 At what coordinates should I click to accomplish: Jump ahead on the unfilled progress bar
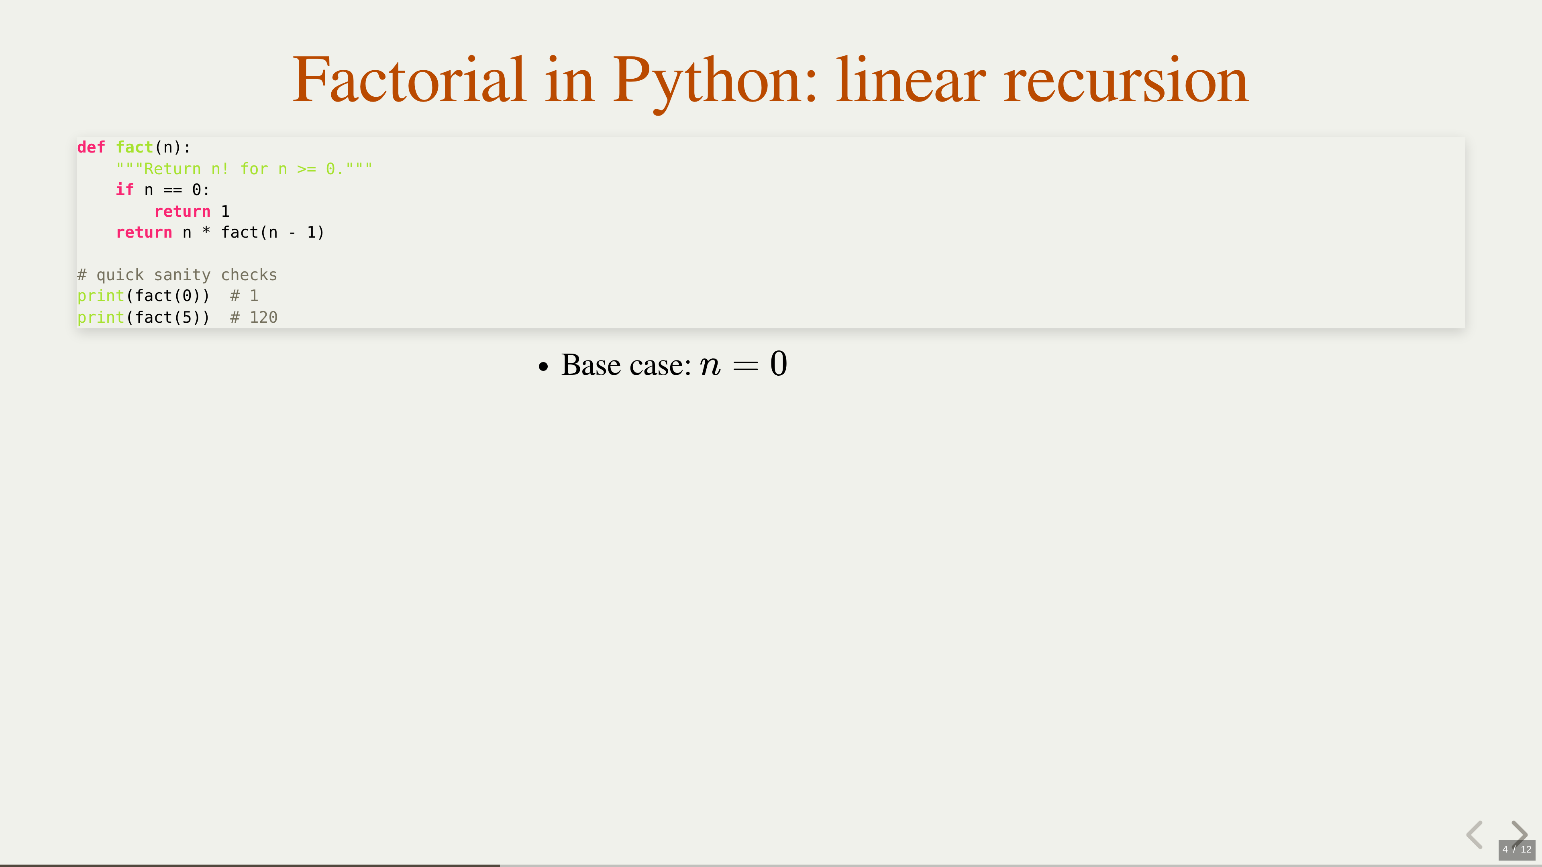click(1018, 865)
